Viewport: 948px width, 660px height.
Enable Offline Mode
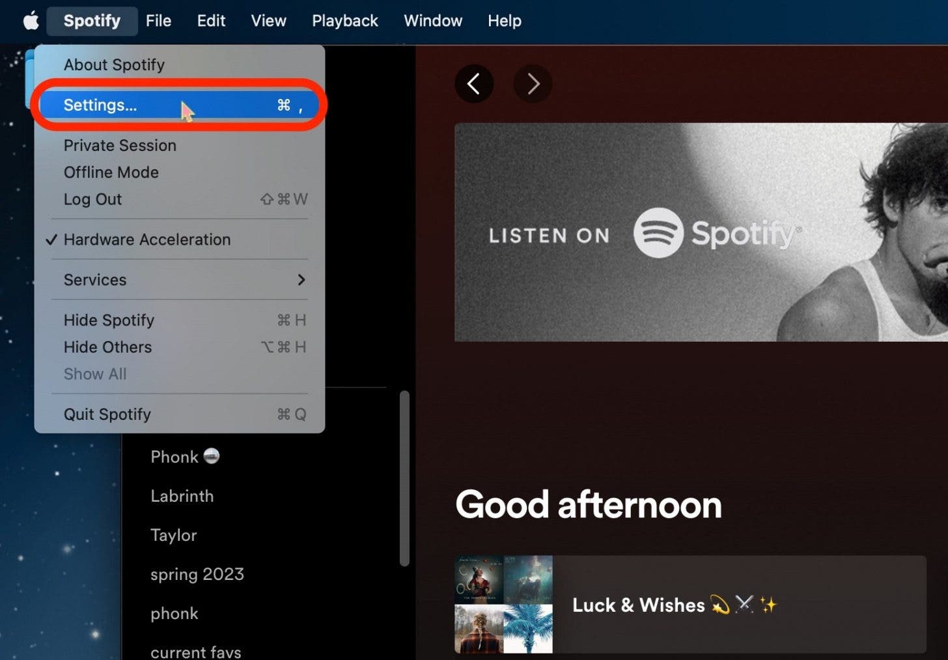click(x=111, y=172)
